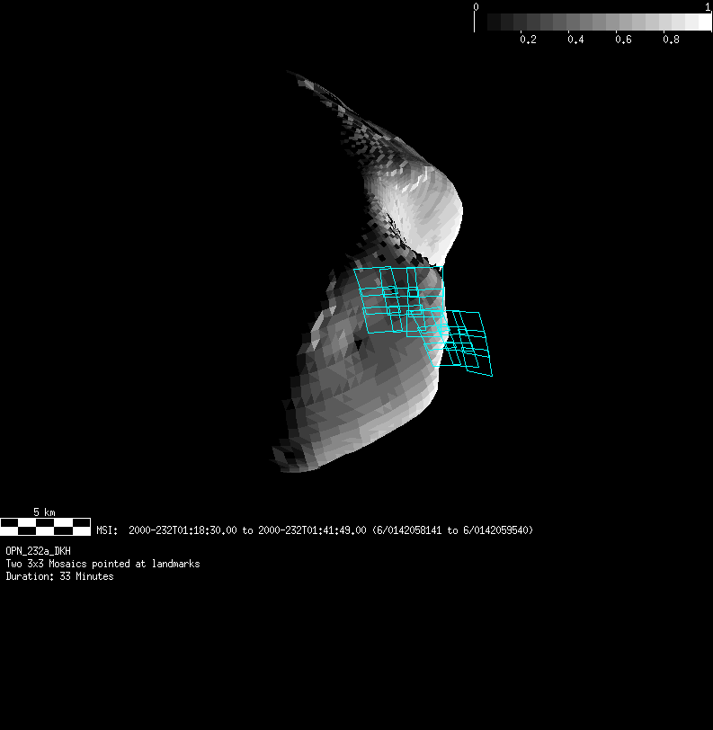
Task: Select the MSI instrument label
Action: (108, 530)
